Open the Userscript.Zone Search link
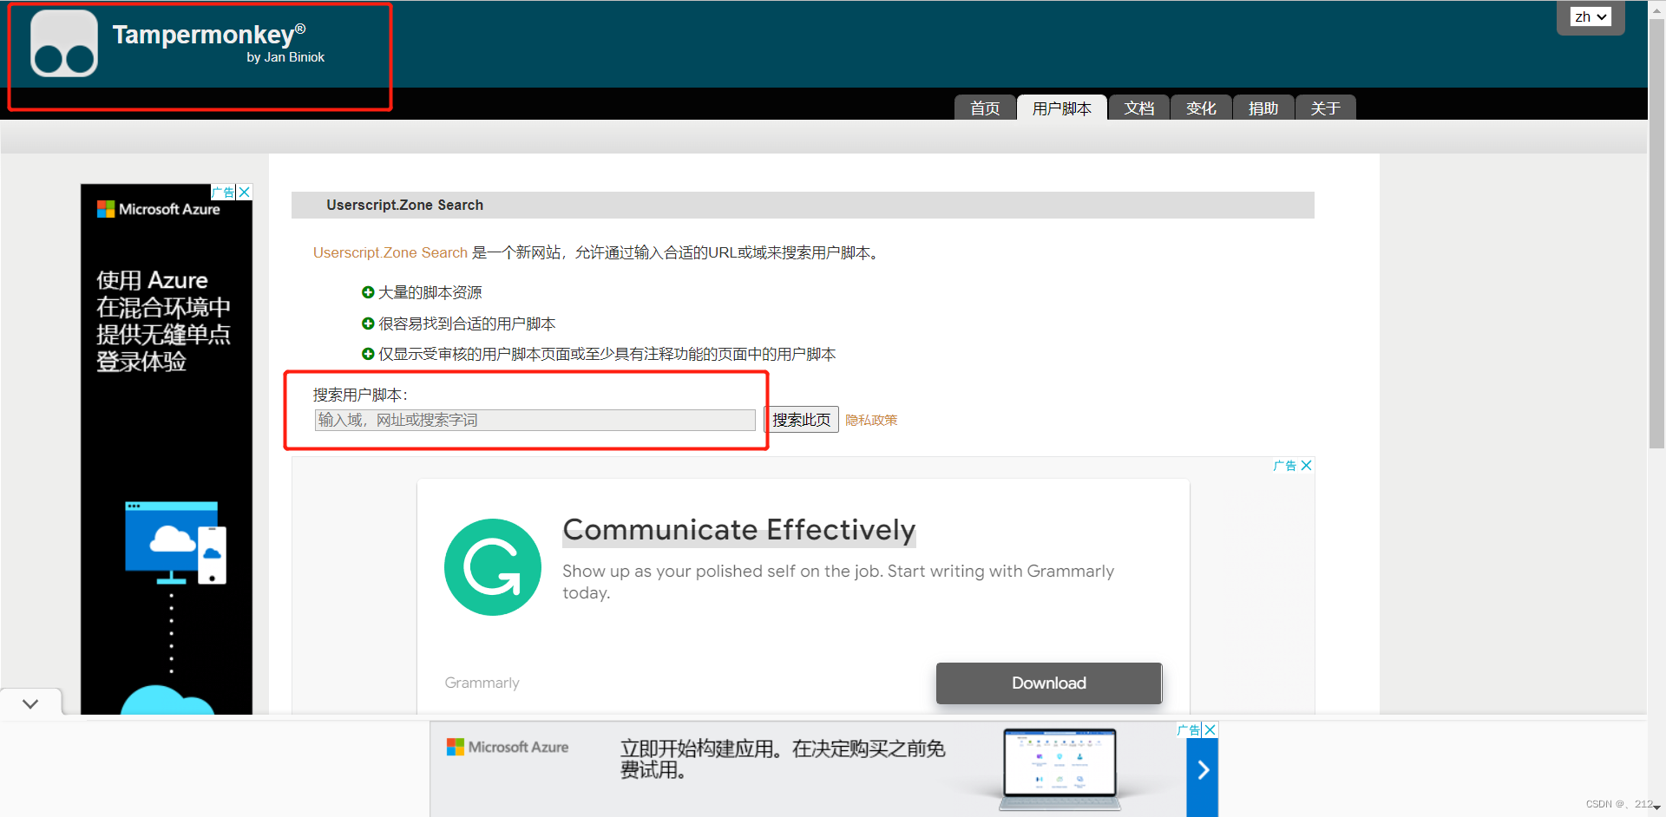1666x817 pixels. pos(390,252)
